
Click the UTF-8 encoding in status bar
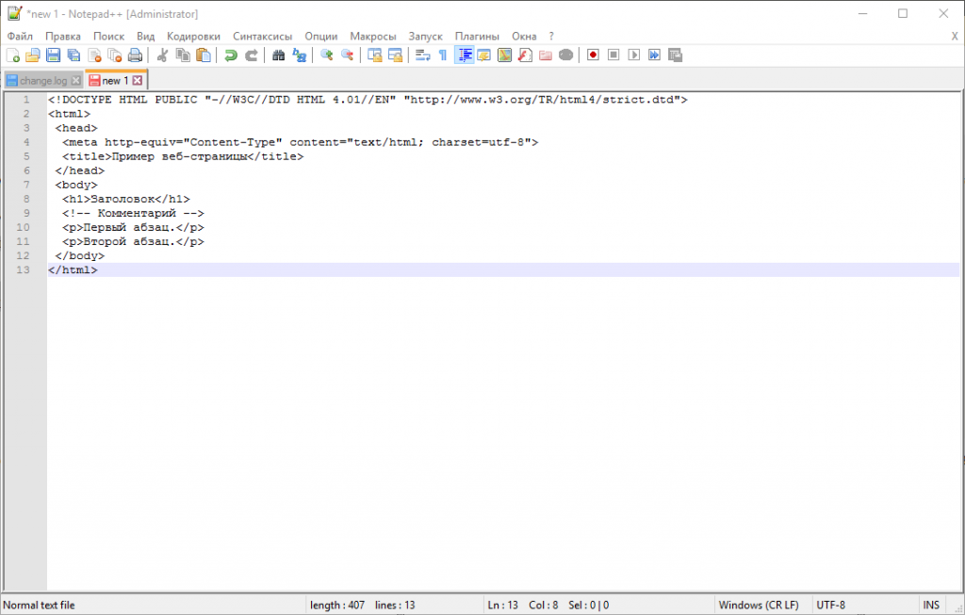(831, 605)
